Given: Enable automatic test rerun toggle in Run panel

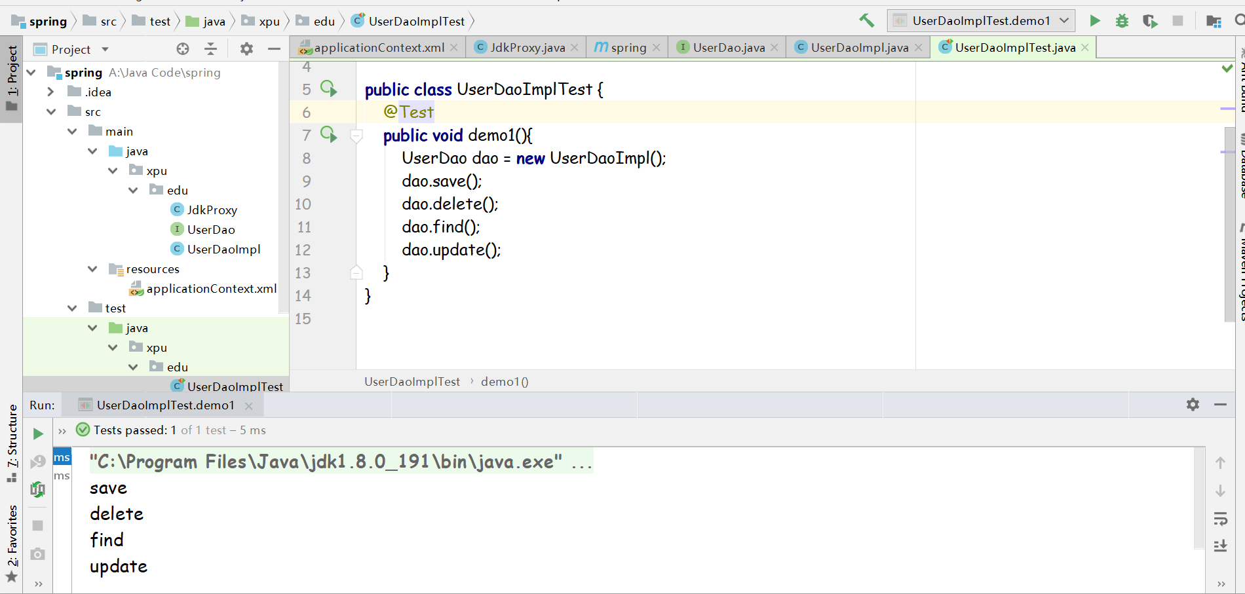Looking at the screenshot, I should point(37,489).
